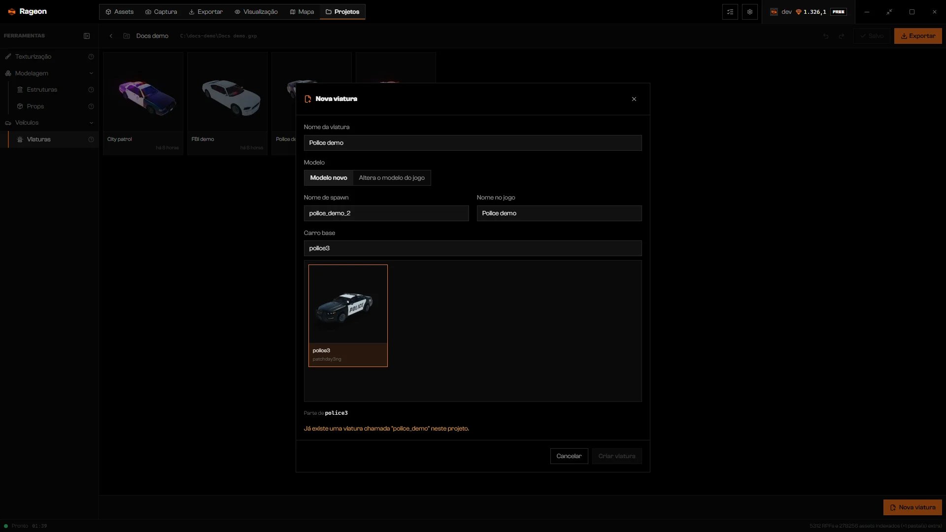This screenshot has height=532, width=946.
Task: Focus the Nome de spawn field
Action: point(386,213)
